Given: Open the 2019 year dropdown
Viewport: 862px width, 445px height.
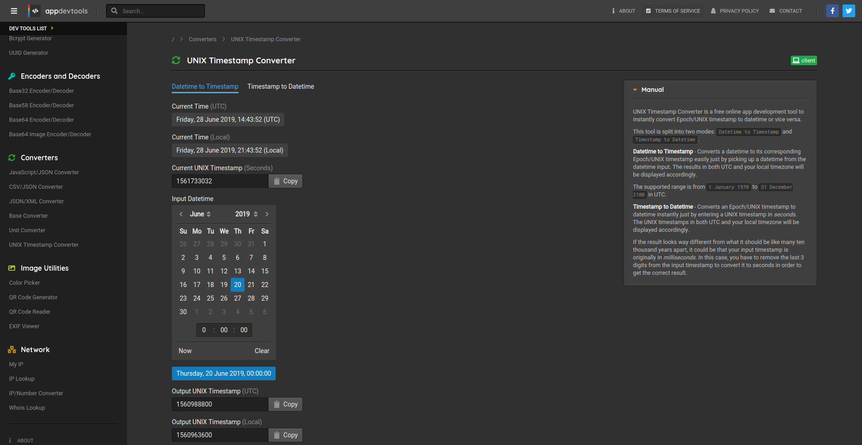Looking at the screenshot, I should click(246, 214).
